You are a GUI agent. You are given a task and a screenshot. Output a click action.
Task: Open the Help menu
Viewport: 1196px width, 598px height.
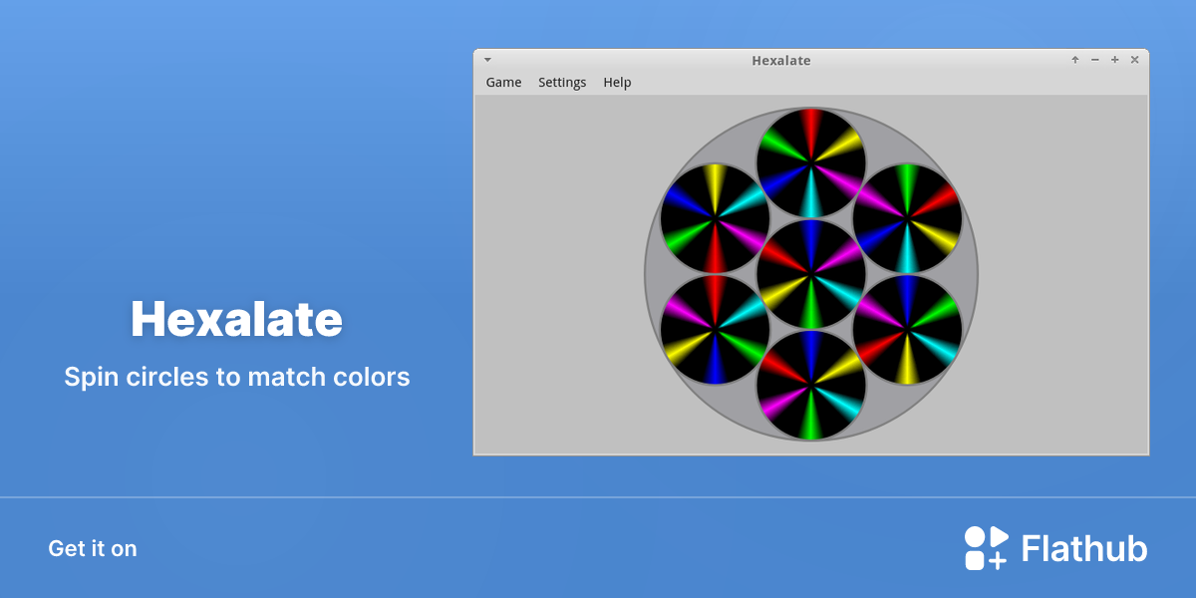617,83
